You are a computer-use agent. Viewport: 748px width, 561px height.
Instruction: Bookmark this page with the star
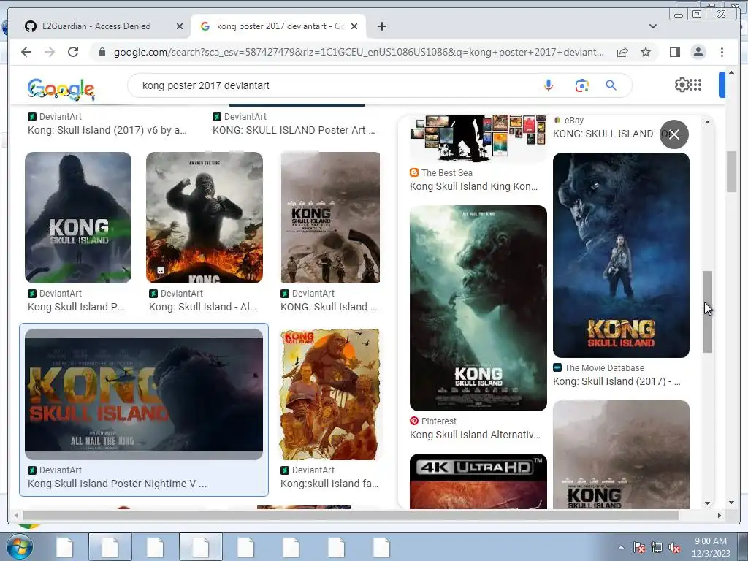point(646,52)
